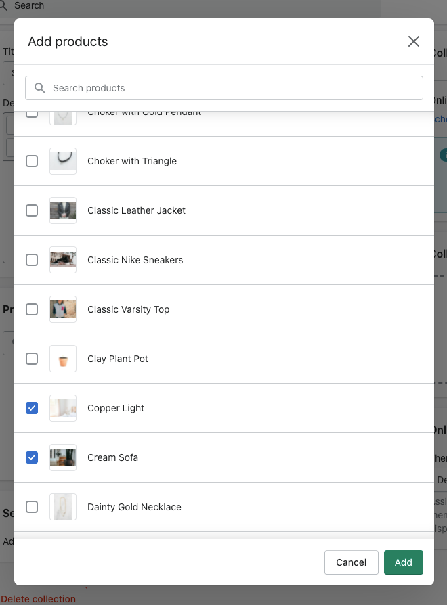Deselect the Cream Sofa checkbox
This screenshot has height=605, width=447.
(x=32, y=457)
